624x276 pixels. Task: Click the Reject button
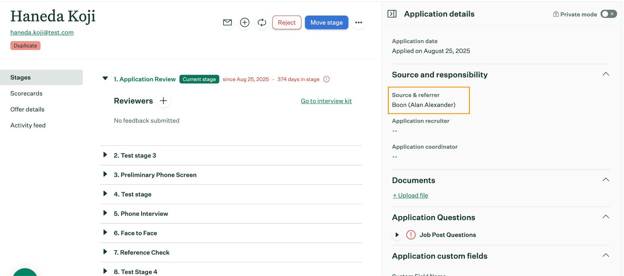pyautogui.click(x=287, y=23)
